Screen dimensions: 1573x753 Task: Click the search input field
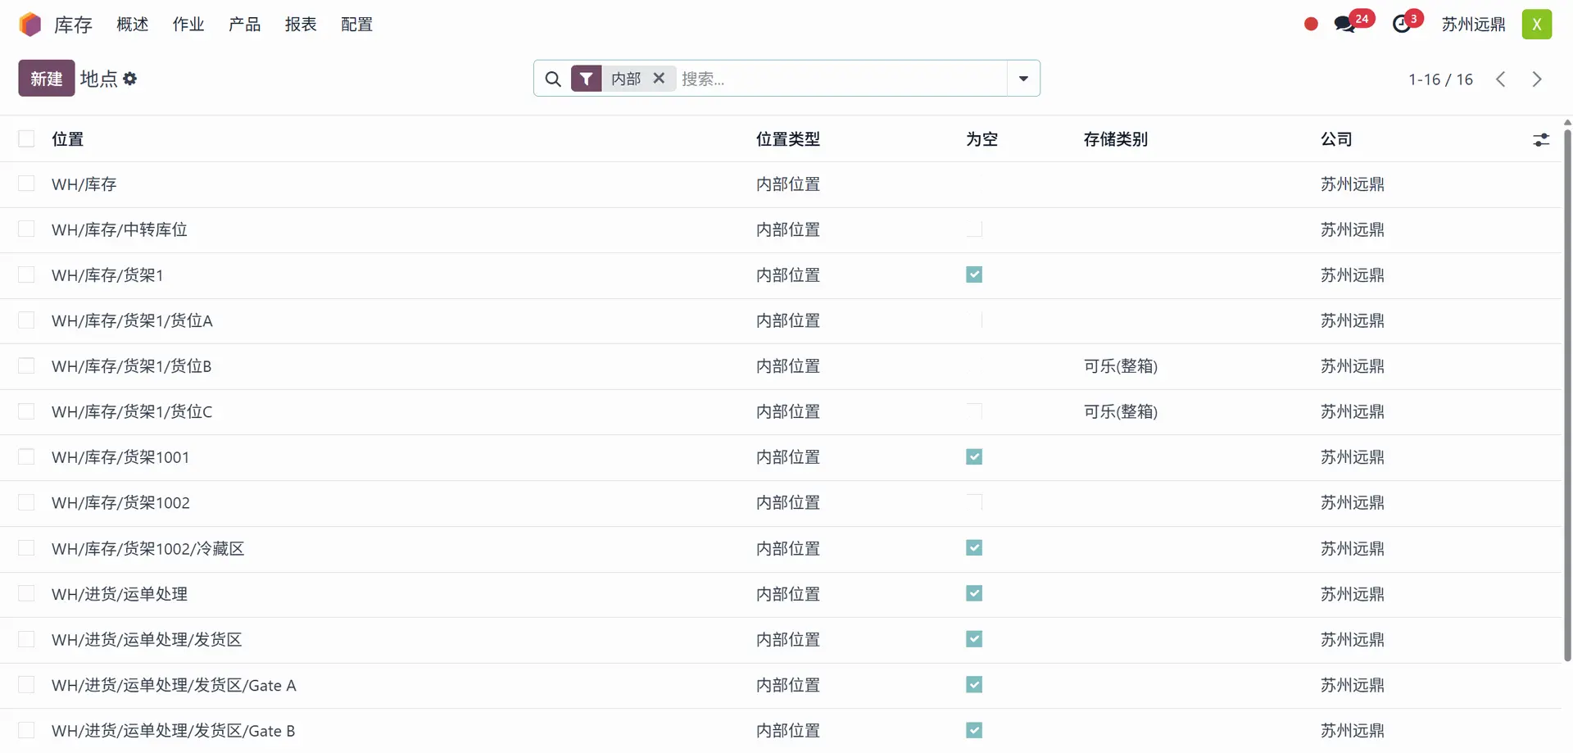tap(840, 79)
